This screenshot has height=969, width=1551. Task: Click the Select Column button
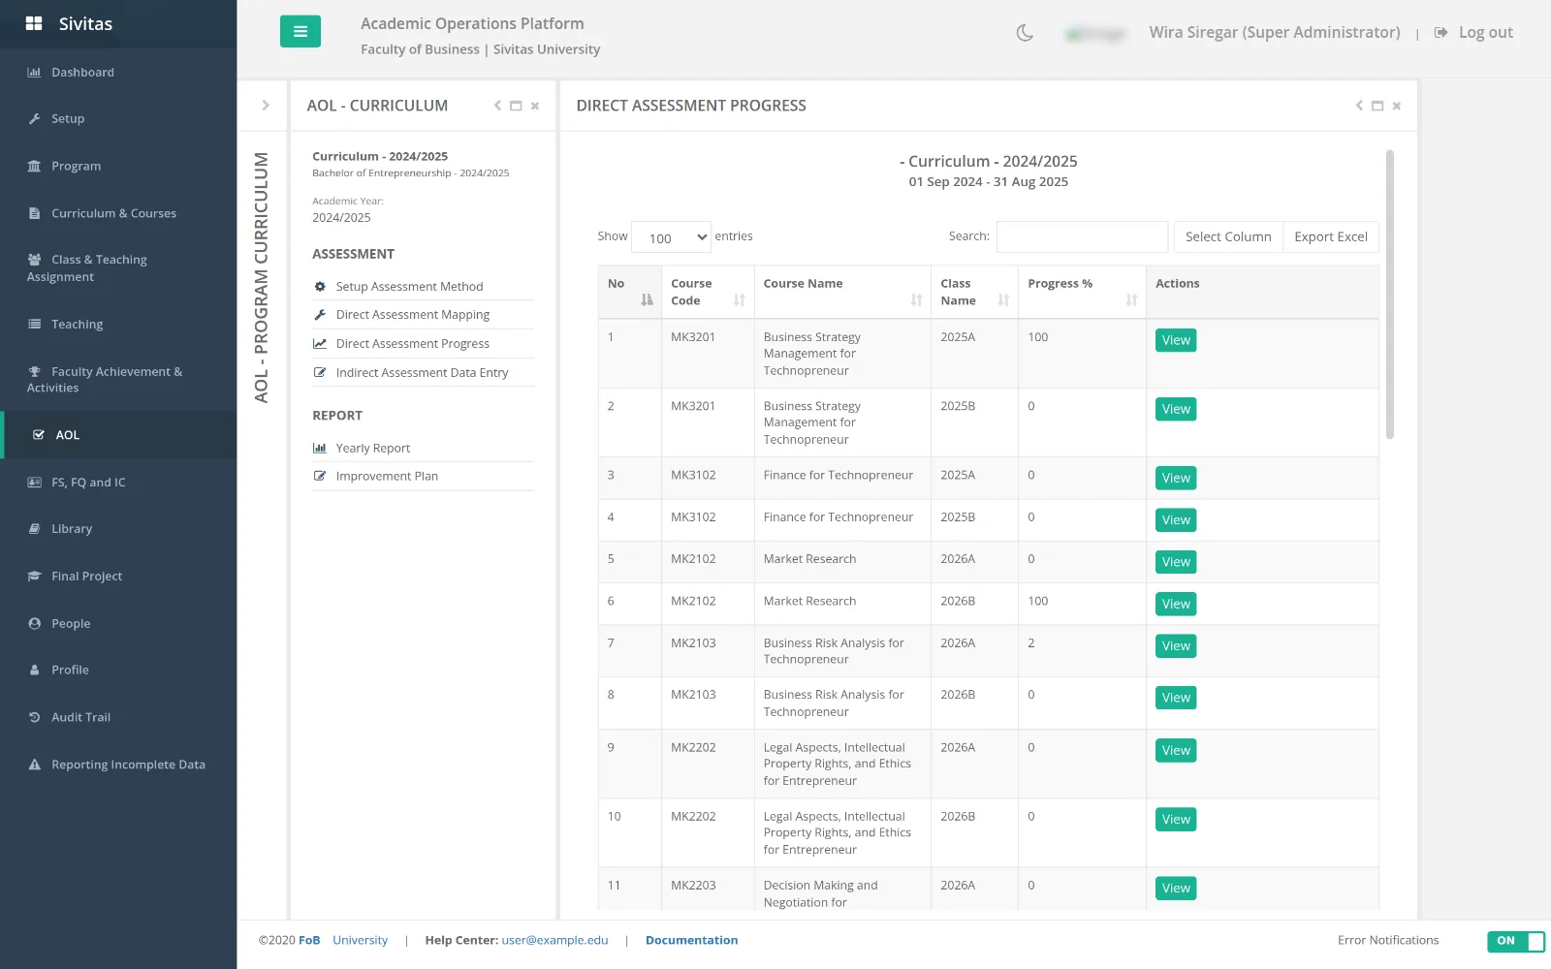(1228, 236)
